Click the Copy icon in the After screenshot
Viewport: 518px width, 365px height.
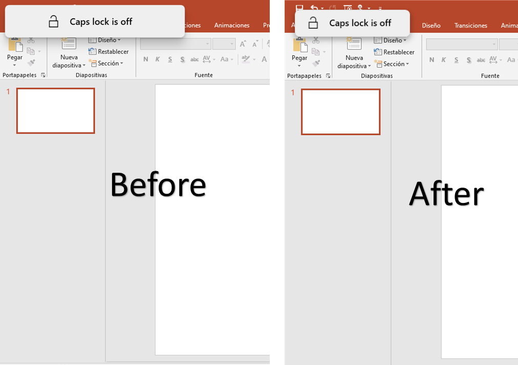click(315, 52)
